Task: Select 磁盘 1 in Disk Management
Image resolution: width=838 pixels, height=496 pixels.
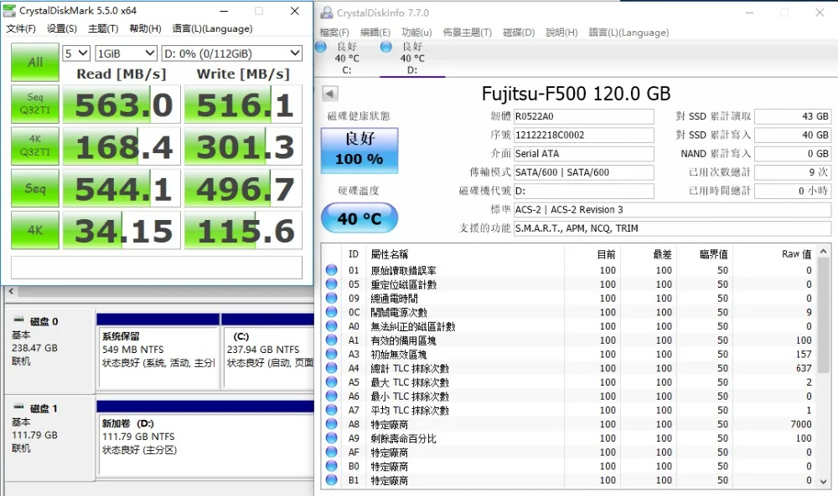Action: pyautogui.click(x=49, y=437)
